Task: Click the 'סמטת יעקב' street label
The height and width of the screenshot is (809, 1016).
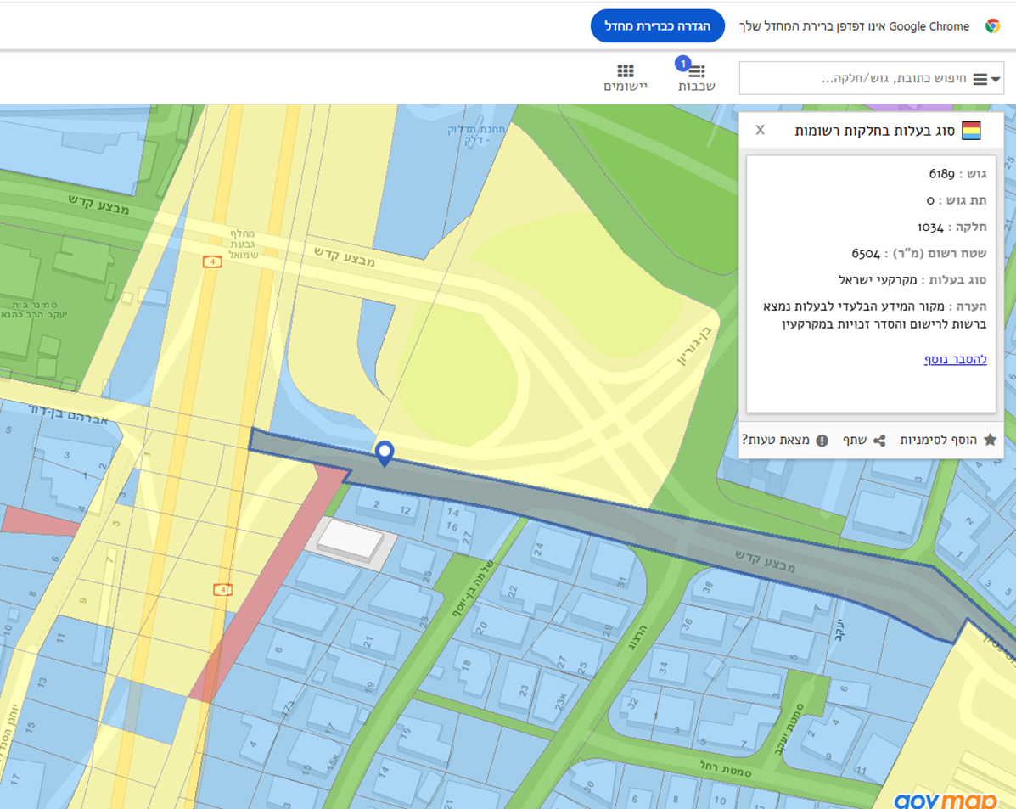Action: click(x=789, y=729)
